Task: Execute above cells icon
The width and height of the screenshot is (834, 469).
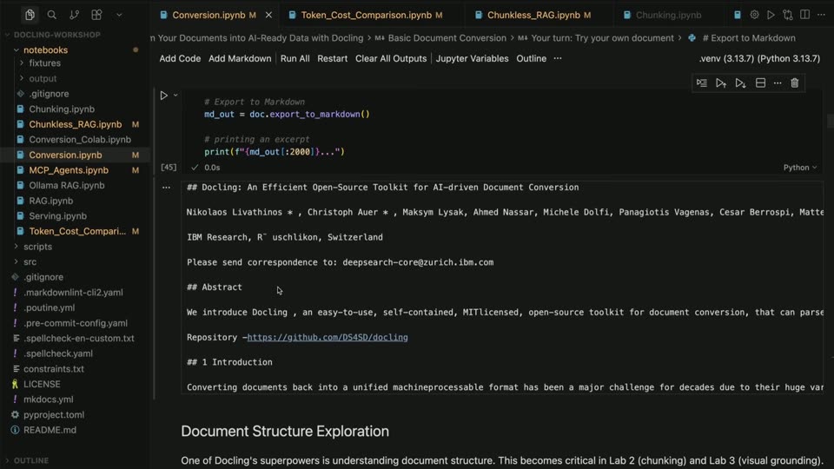Action: (x=721, y=83)
